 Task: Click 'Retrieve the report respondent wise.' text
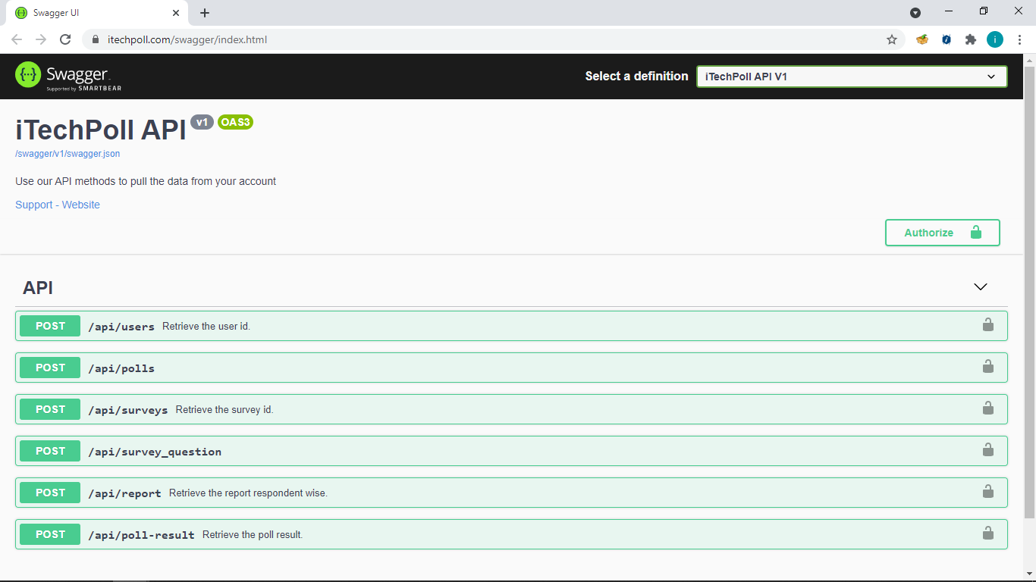pyautogui.click(x=248, y=493)
